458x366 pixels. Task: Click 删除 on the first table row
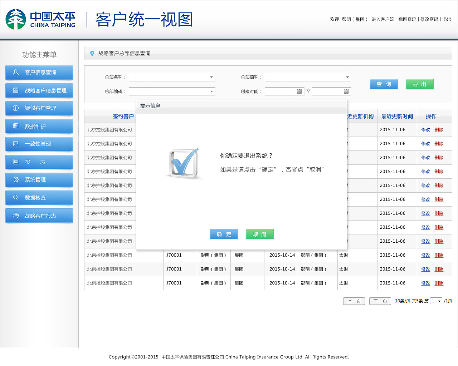(439, 130)
